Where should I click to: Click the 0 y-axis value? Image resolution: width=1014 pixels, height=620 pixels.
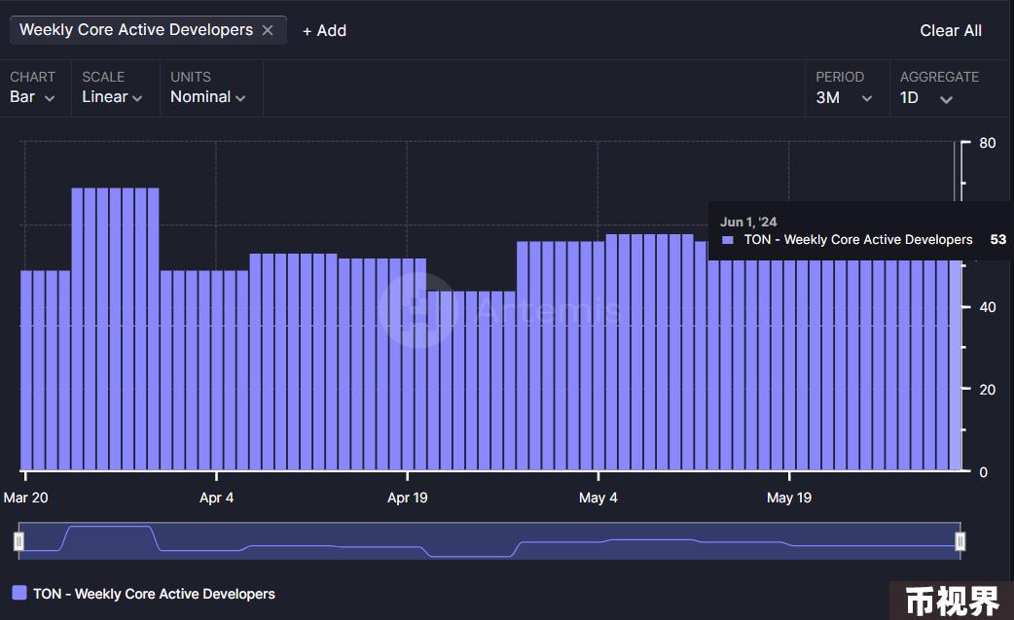pos(984,472)
